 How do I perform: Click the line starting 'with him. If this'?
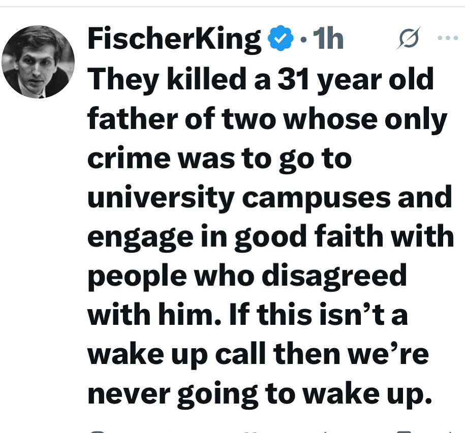pyautogui.click(x=247, y=315)
